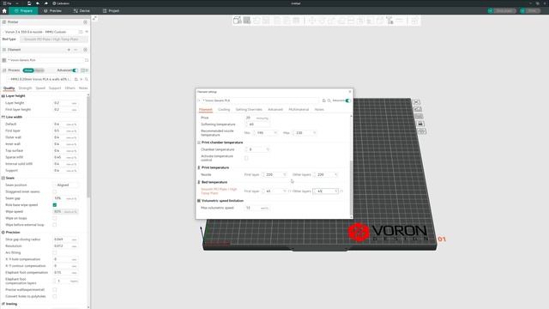Click the edit printer preset icon
549x309 pixels.
(81, 32)
